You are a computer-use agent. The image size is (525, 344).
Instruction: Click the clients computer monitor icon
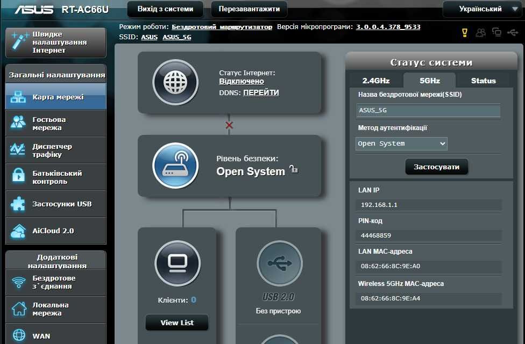[x=178, y=263]
